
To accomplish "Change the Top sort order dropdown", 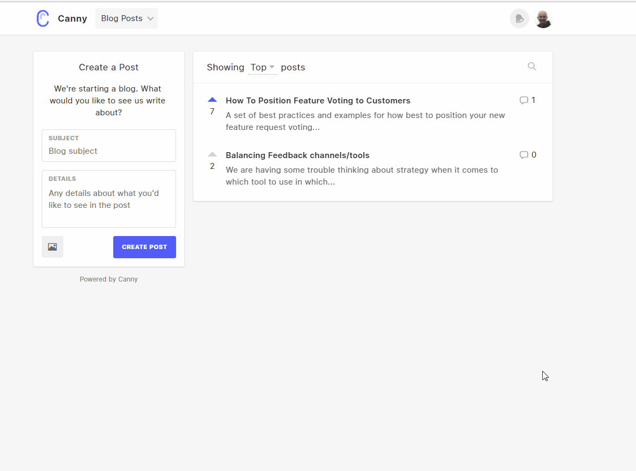I will [x=262, y=67].
